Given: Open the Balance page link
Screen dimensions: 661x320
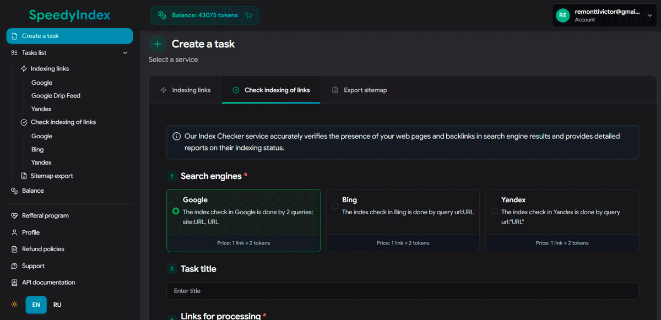Looking at the screenshot, I should point(33,191).
